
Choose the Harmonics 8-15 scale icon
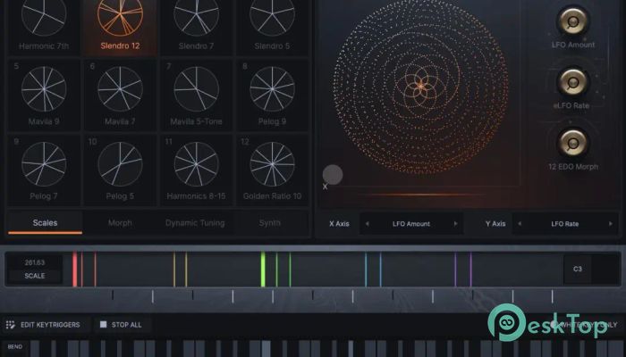196,164
